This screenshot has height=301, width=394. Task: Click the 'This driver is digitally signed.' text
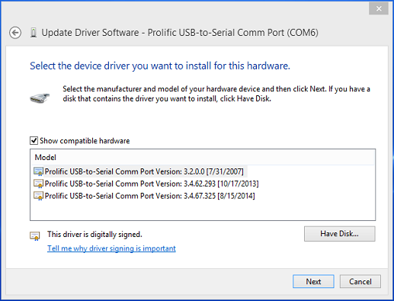coord(94,234)
